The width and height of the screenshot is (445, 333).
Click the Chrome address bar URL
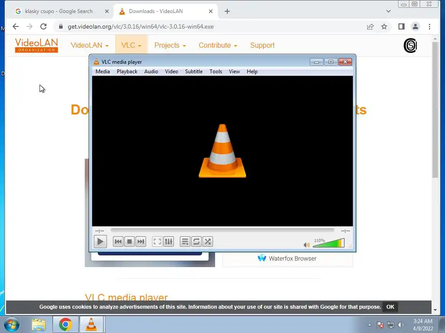click(x=140, y=26)
